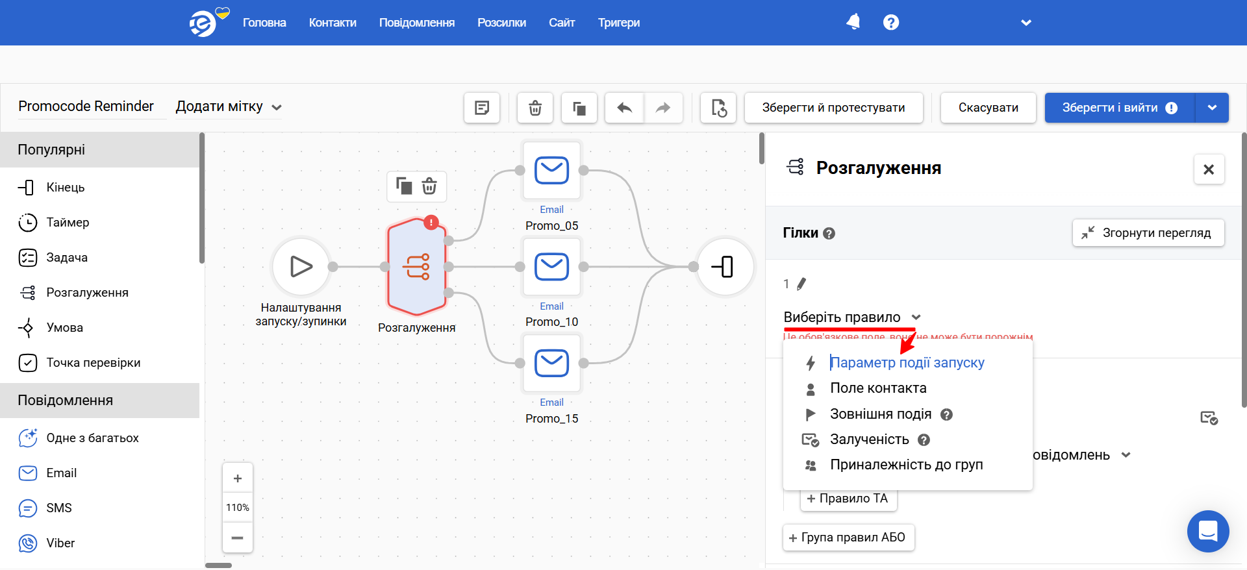Choose Параметр події запуску rule
Image resolution: width=1247 pixels, height=570 pixels.
click(x=907, y=363)
